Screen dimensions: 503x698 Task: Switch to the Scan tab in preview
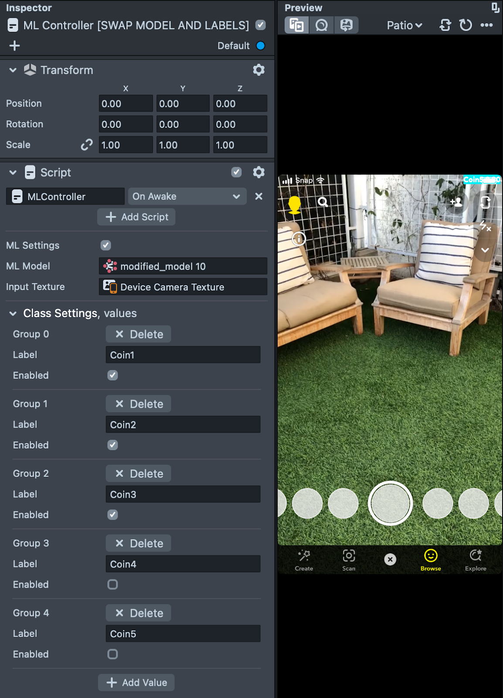pos(349,560)
